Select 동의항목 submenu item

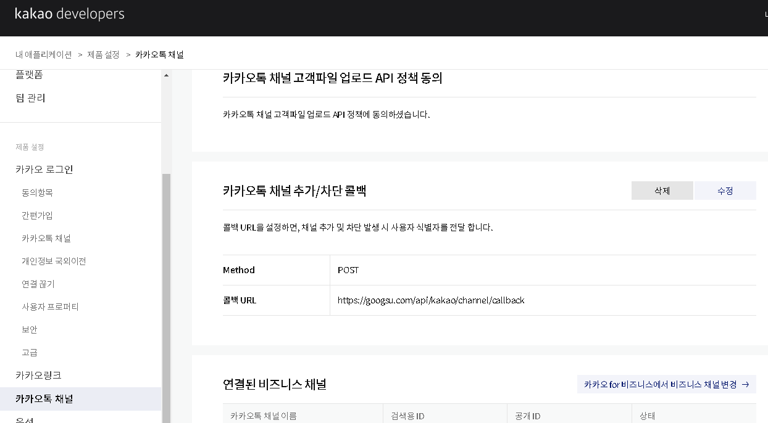(37, 192)
